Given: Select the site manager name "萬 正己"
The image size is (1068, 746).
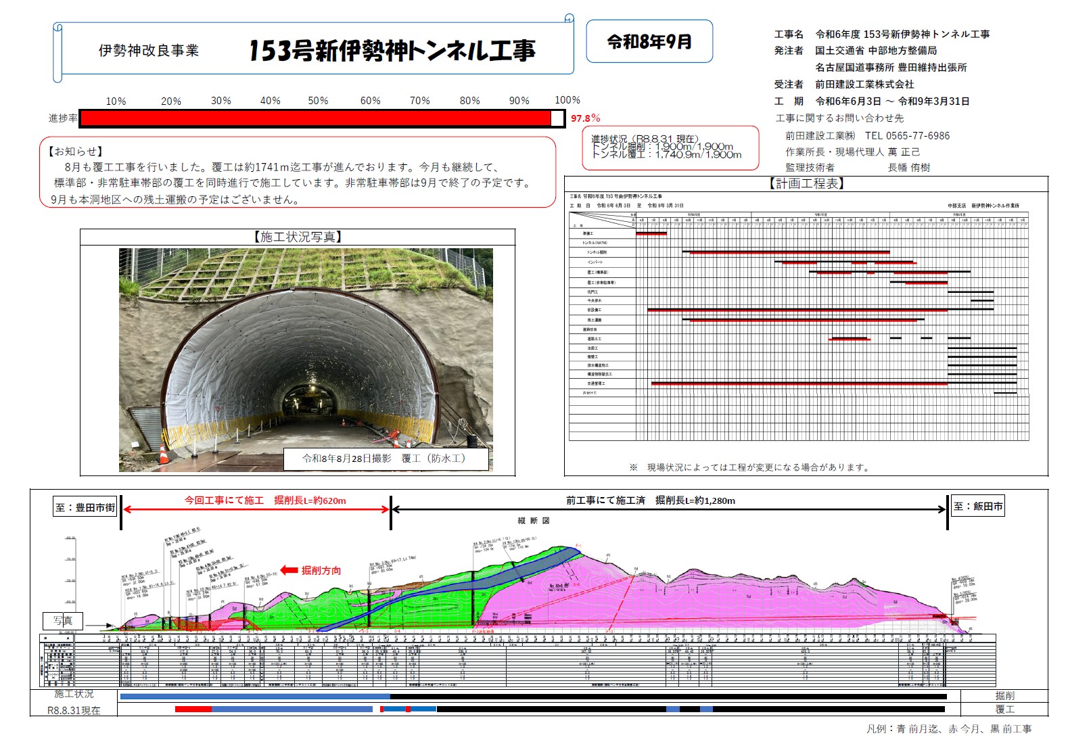Looking at the screenshot, I should click(x=904, y=152).
